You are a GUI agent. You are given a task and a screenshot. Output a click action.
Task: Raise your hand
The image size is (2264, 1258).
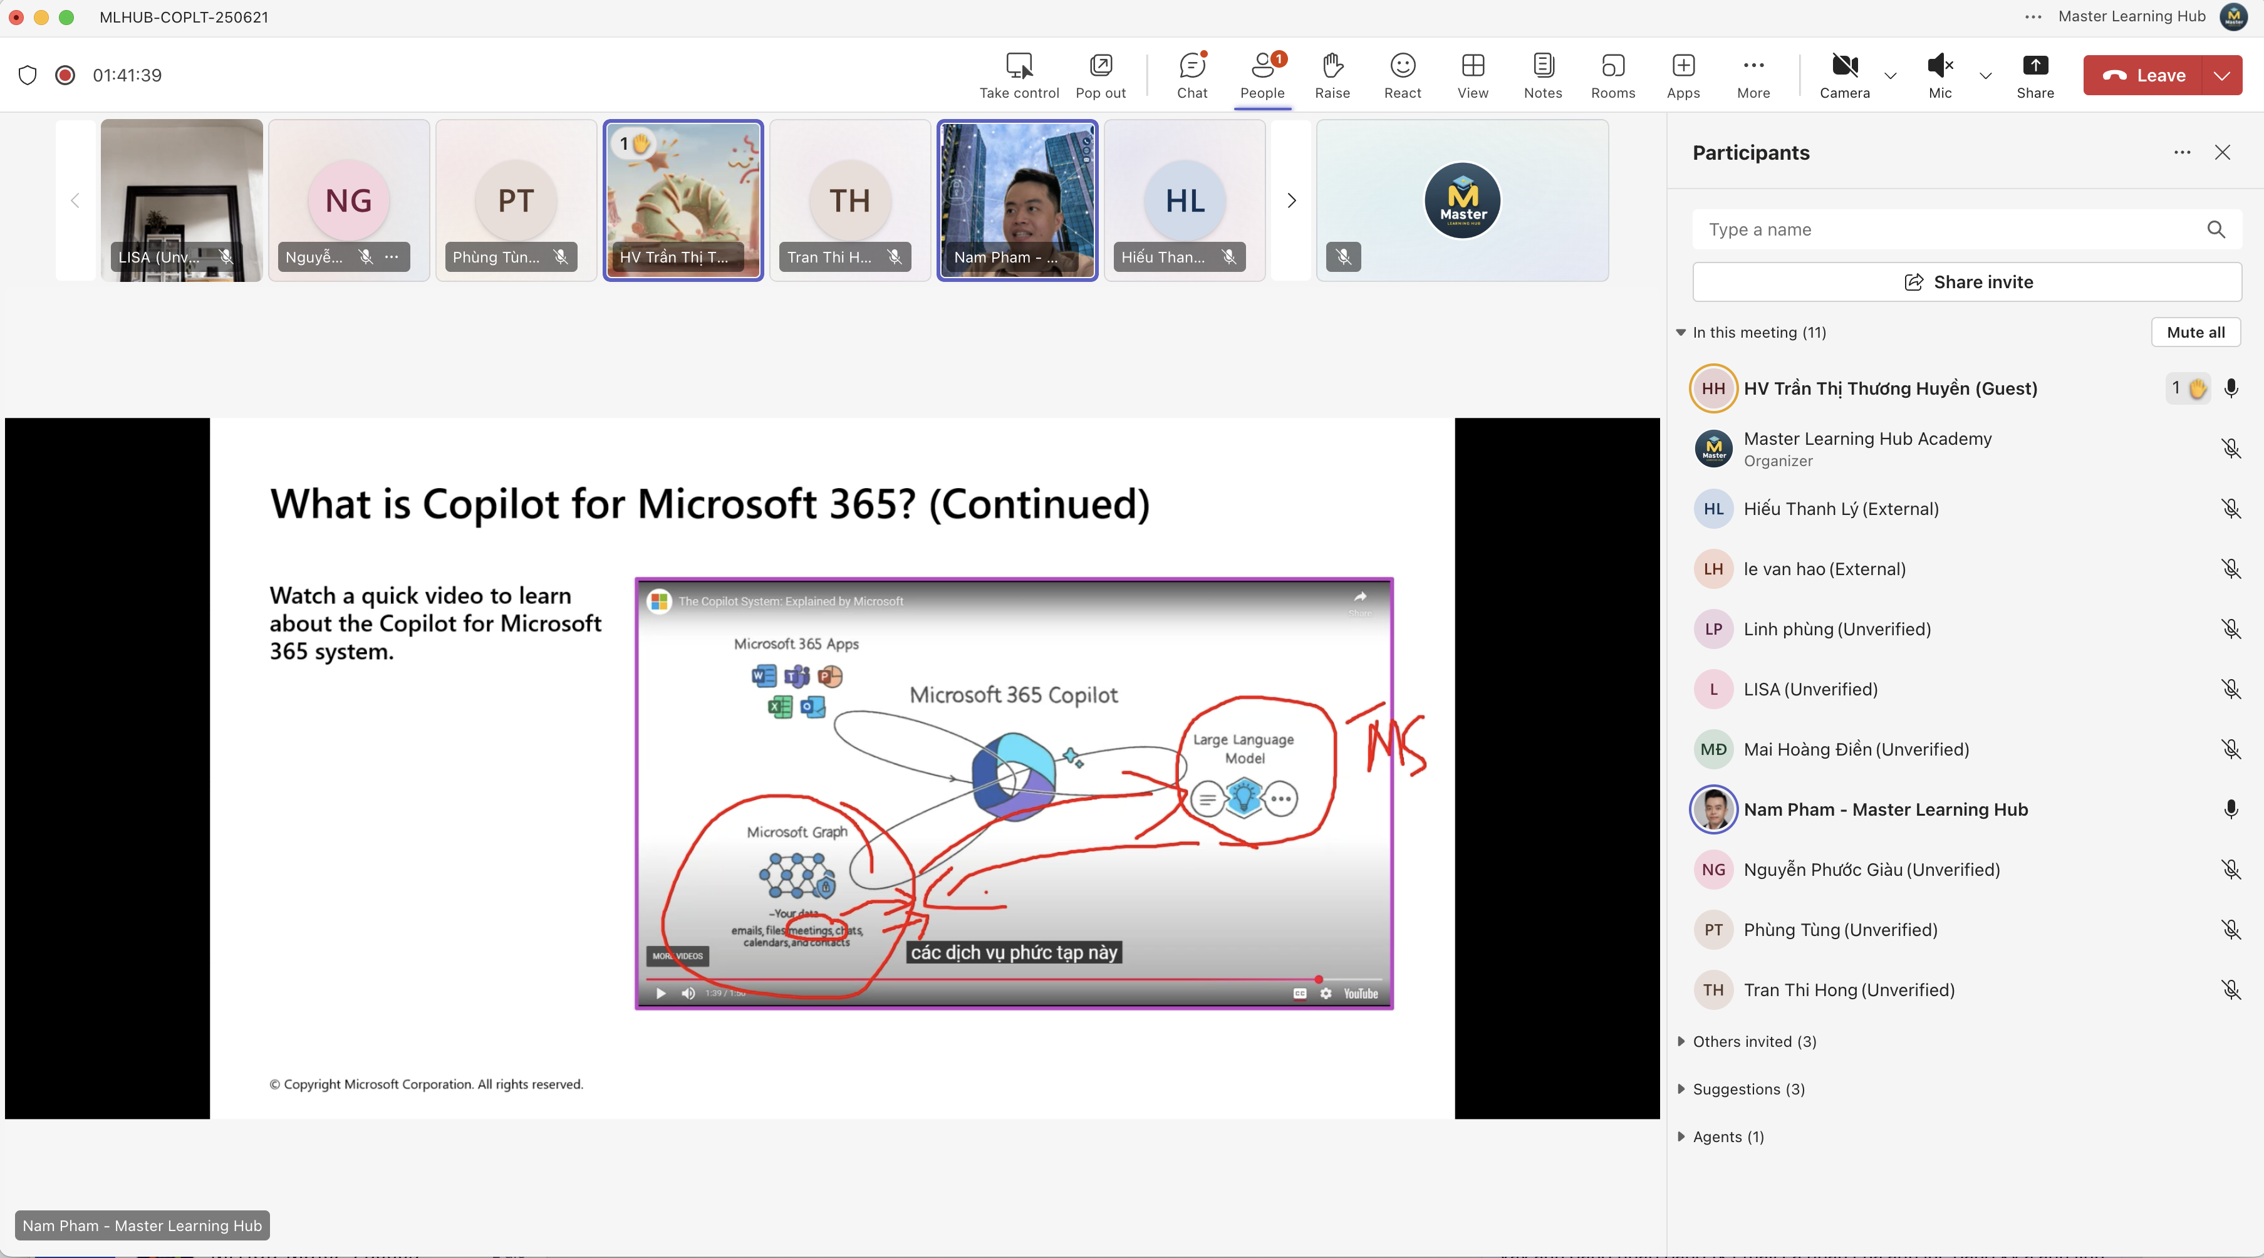pyautogui.click(x=1332, y=76)
